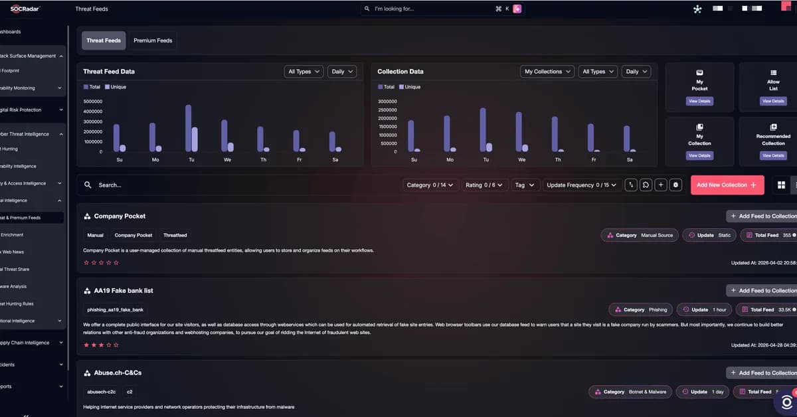Open Update Frequency 0 / 15 filter
This screenshot has height=417, width=797.
(x=582, y=185)
